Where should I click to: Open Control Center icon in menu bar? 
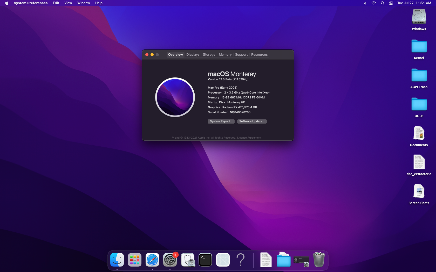click(391, 3)
